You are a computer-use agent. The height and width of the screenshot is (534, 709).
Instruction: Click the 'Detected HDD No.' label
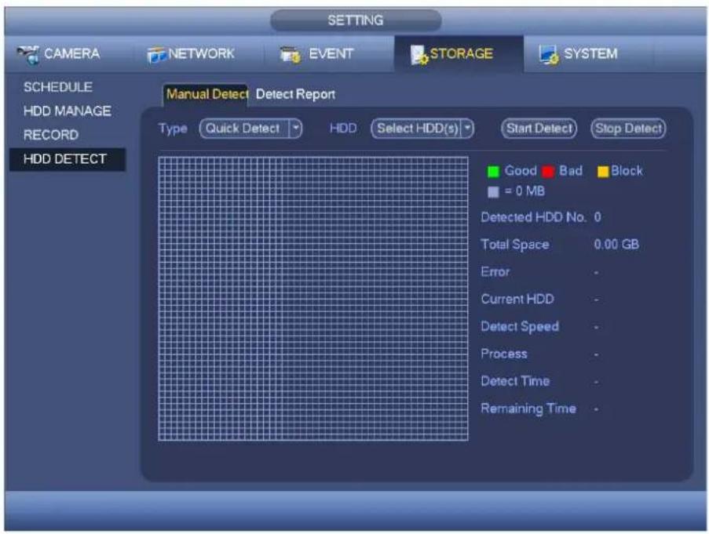(533, 217)
